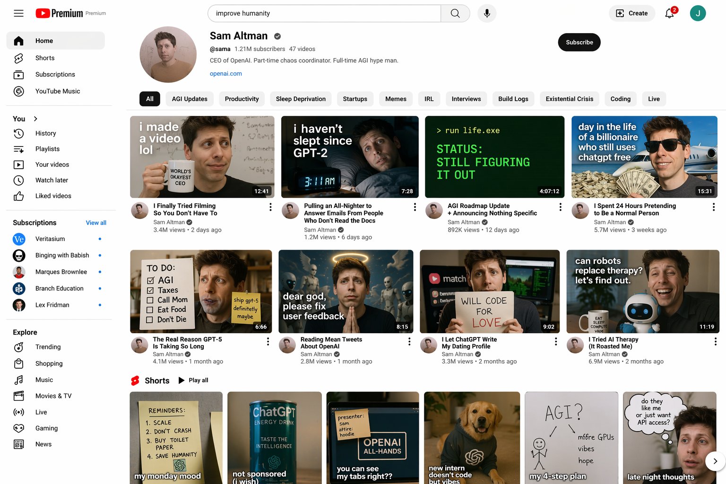Switch to the Existential Crisis chip
This screenshot has width=726, height=484.
[569, 99]
